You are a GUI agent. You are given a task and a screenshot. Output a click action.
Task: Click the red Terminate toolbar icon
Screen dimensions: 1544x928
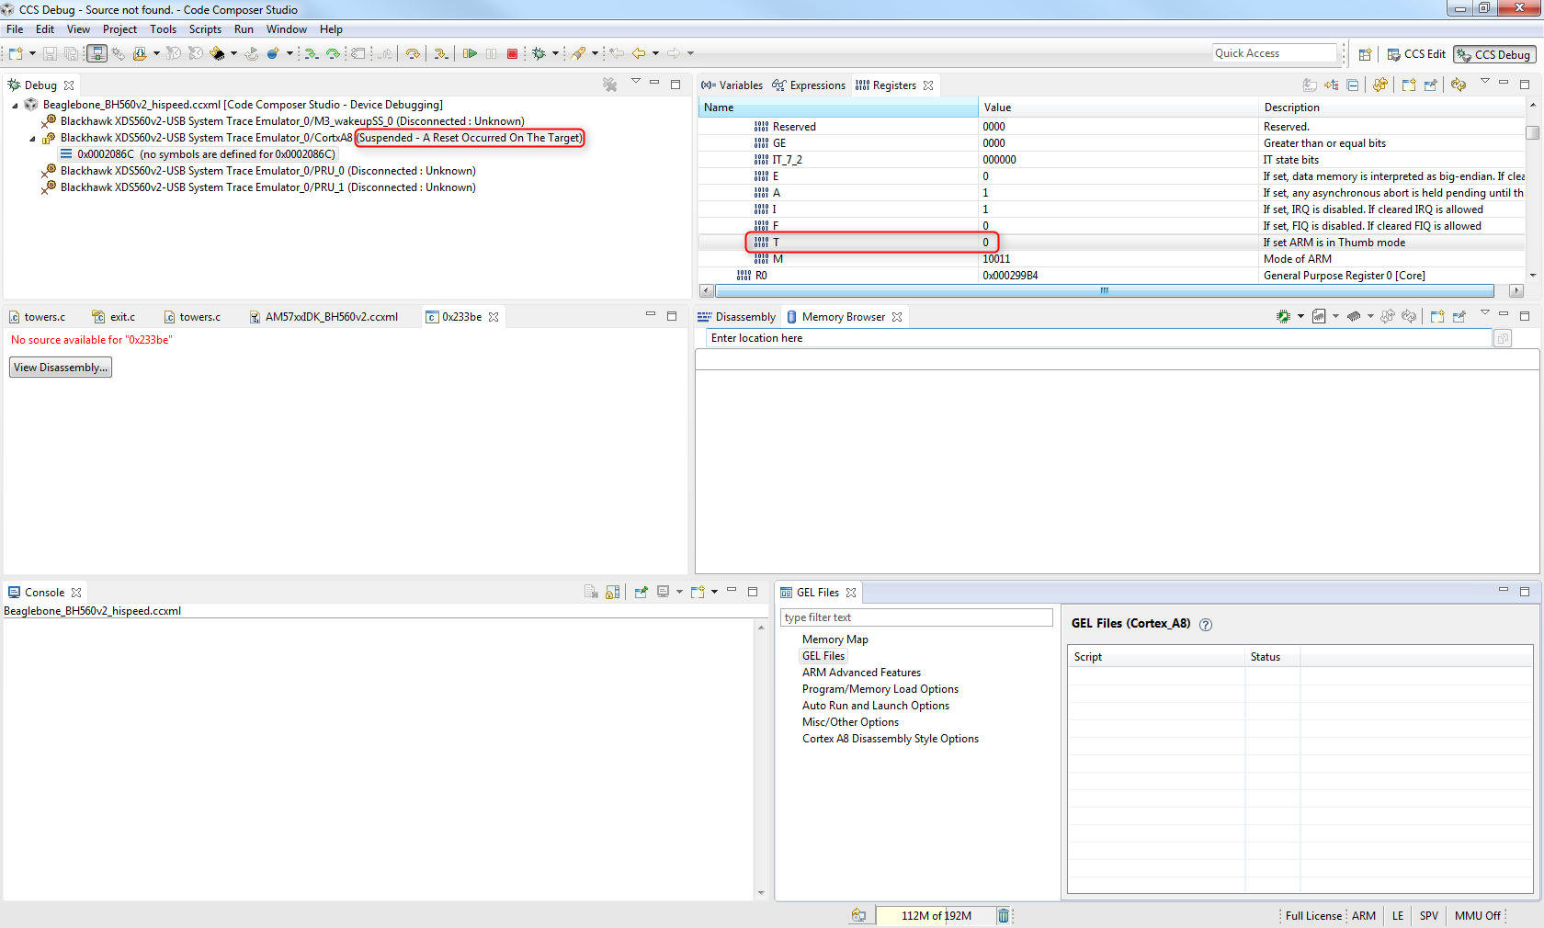(513, 54)
